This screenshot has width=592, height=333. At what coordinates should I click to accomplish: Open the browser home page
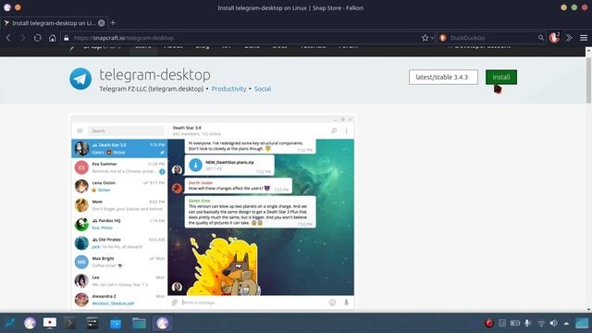[x=52, y=38]
